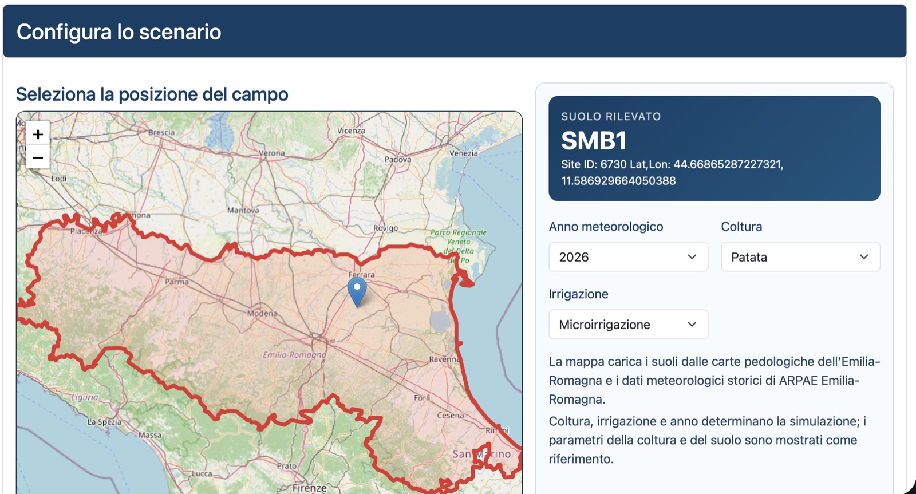Click Firenze label on the map
The height and width of the screenshot is (494, 916).
[310, 488]
